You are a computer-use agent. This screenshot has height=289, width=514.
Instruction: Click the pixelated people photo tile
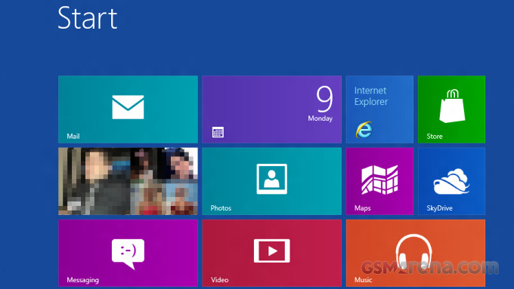[x=128, y=181]
